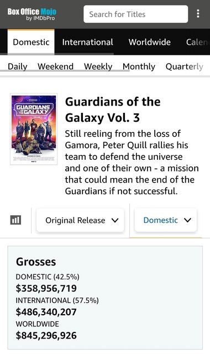The width and height of the screenshot is (210, 354).
Task: Open the Weekend box office link
Action: pyautogui.click(x=55, y=66)
